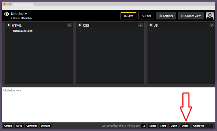Expand the JS panel dropdown arrow
This screenshot has height=131, width=217.
[x=212, y=25]
